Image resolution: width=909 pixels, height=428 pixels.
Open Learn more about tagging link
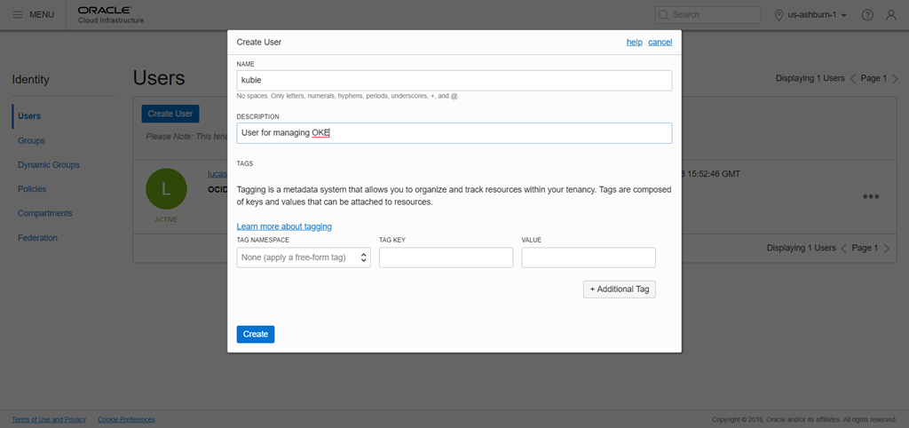point(284,226)
